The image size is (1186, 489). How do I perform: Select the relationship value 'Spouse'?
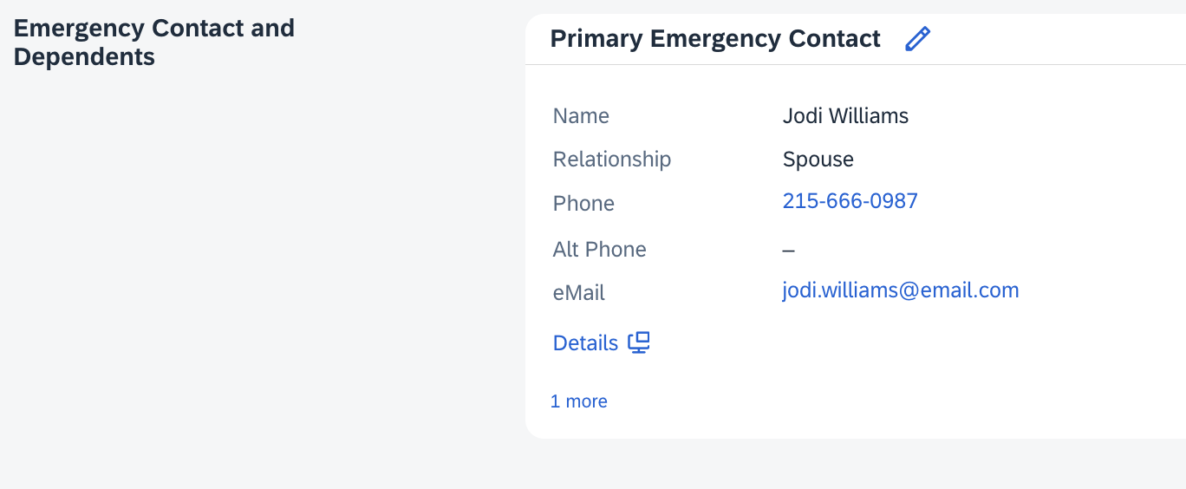[818, 160]
